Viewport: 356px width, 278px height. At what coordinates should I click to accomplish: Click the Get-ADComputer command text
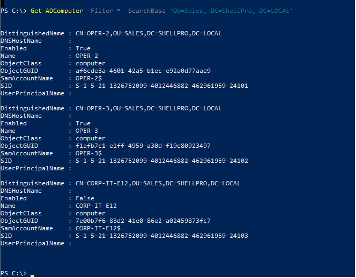57,11
